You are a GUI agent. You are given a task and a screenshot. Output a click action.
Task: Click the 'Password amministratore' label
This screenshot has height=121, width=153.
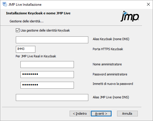coord(110,74)
